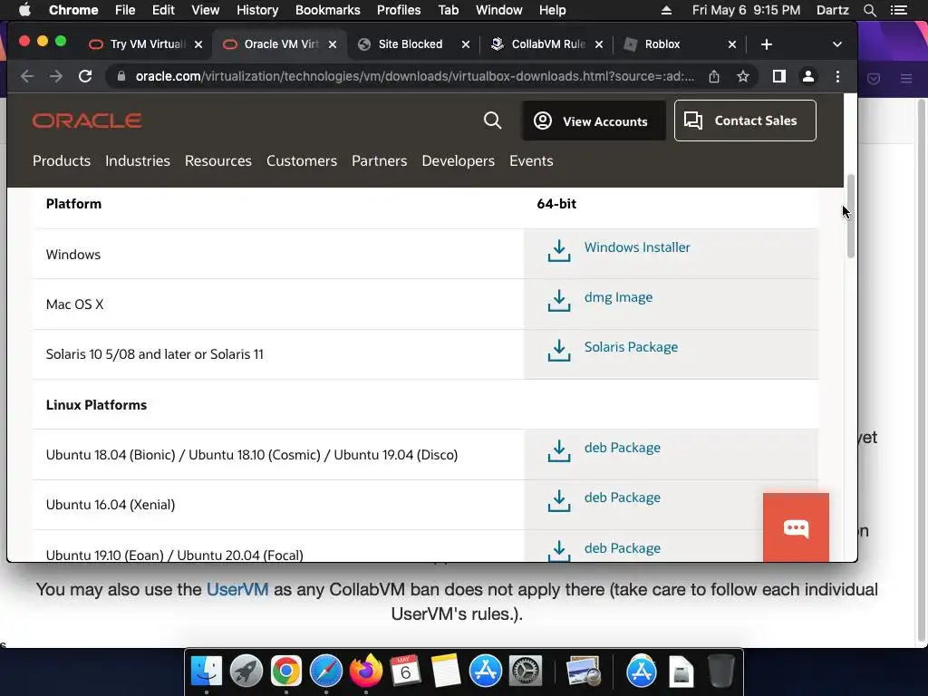
Task: Click the Linux Platforms heading
Action: [x=96, y=405]
